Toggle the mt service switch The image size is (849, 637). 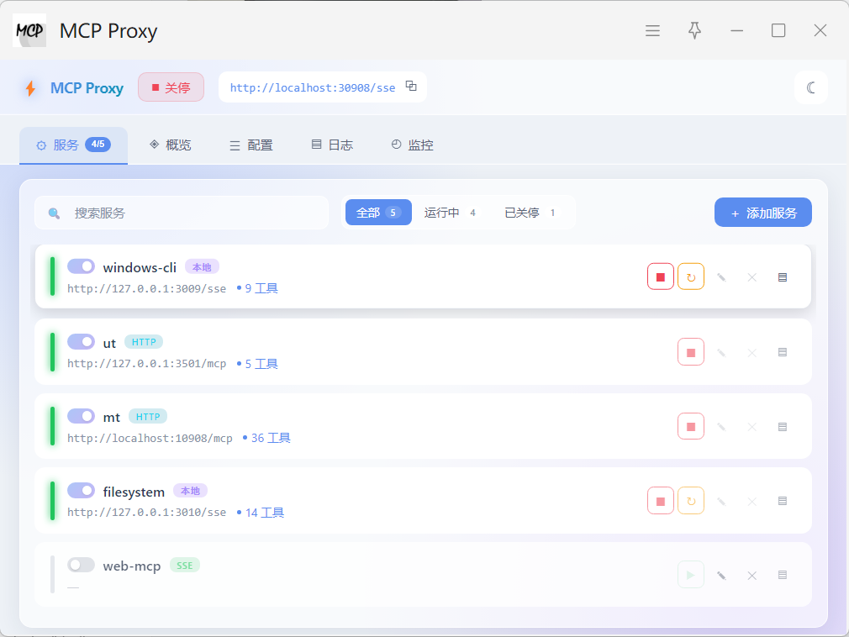click(x=81, y=416)
